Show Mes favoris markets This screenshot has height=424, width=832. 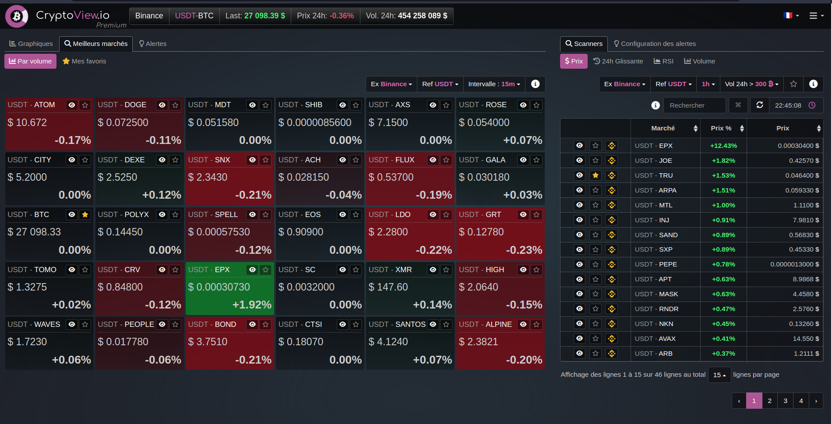coord(85,61)
